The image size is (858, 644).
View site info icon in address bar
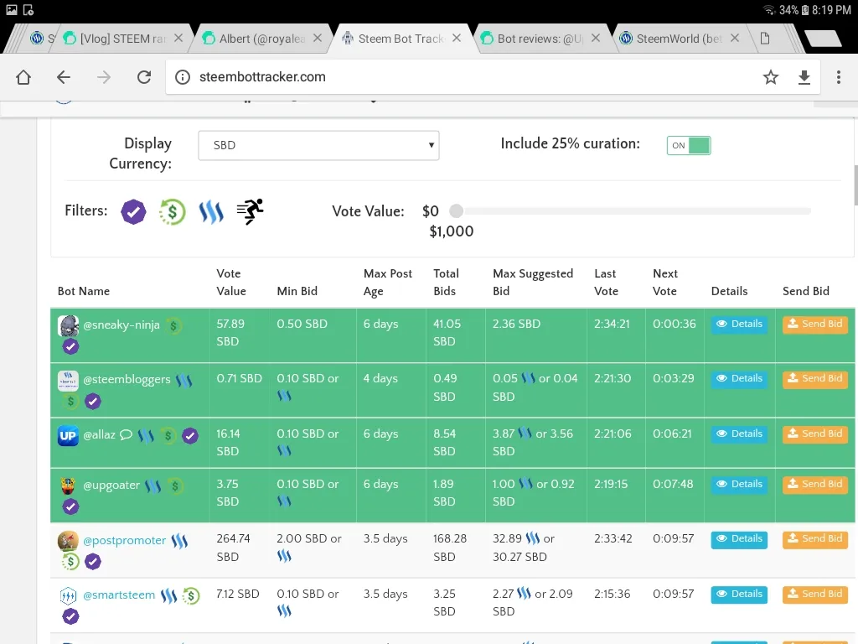tap(183, 77)
